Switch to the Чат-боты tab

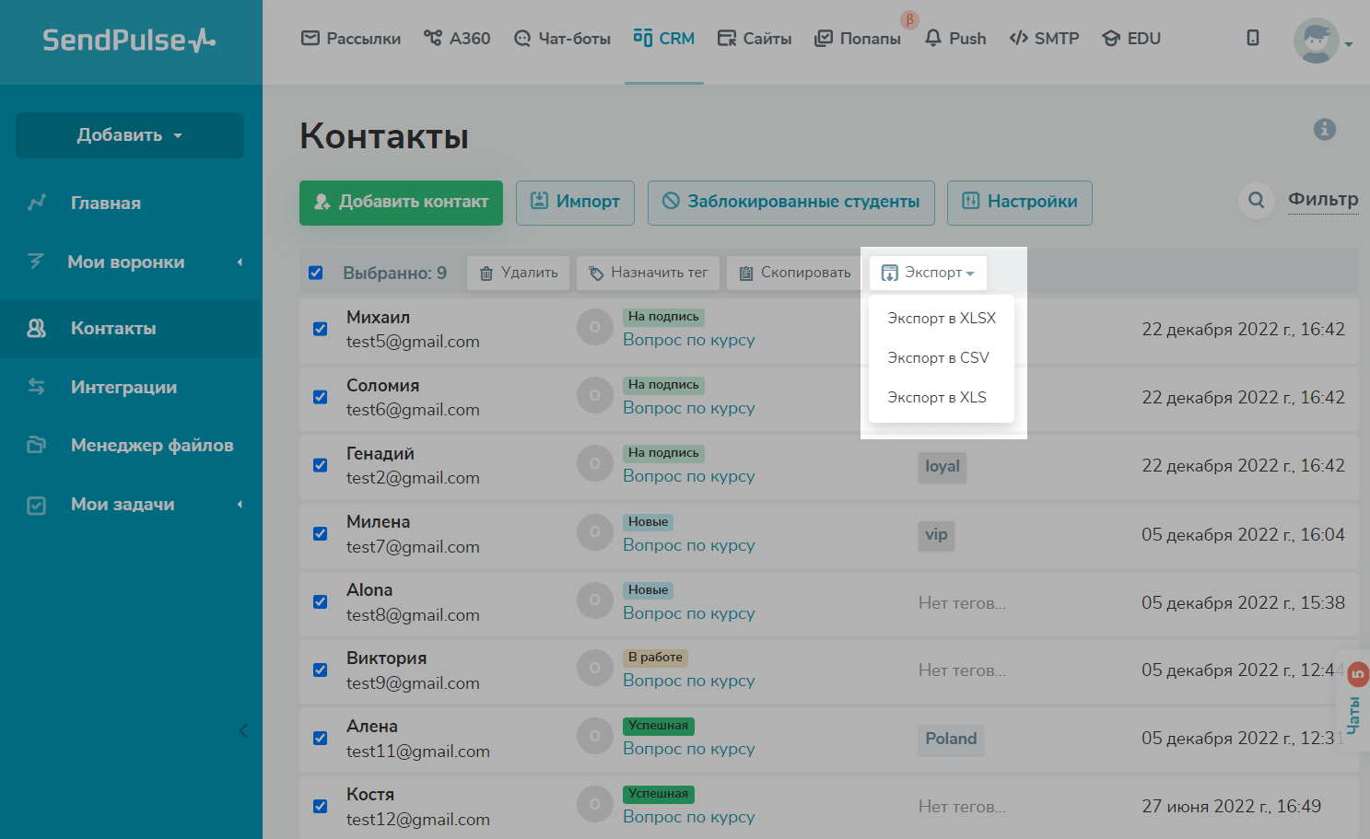tap(562, 39)
